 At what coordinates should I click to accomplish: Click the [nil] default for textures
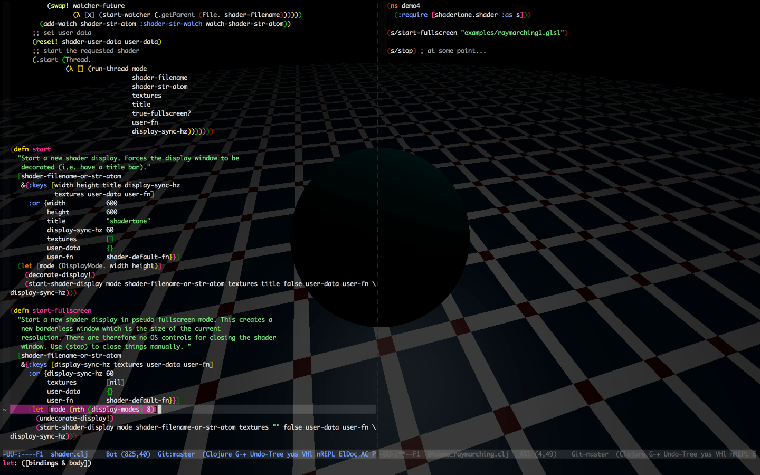[116, 383]
